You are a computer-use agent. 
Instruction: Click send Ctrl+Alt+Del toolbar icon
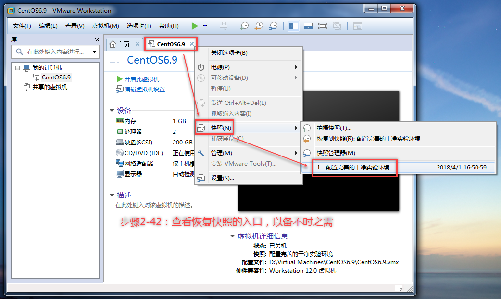tap(224, 26)
